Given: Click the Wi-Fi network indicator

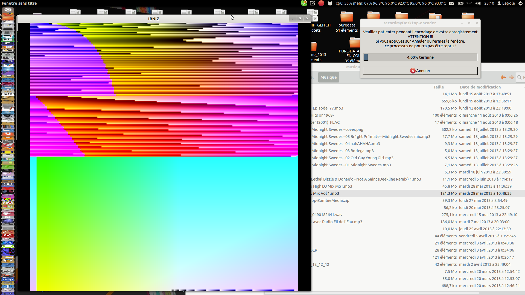Looking at the screenshot, I should coord(469,3).
